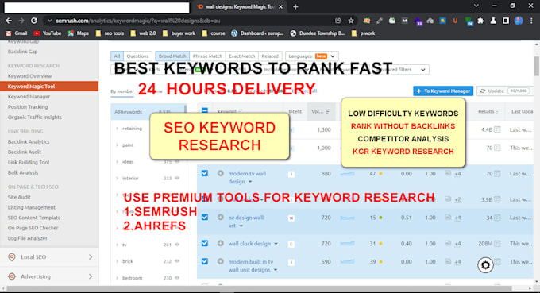Viewport: 540px width, 293px height.
Task: Uncheck wall clock design keyword
Action: point(205,243)
